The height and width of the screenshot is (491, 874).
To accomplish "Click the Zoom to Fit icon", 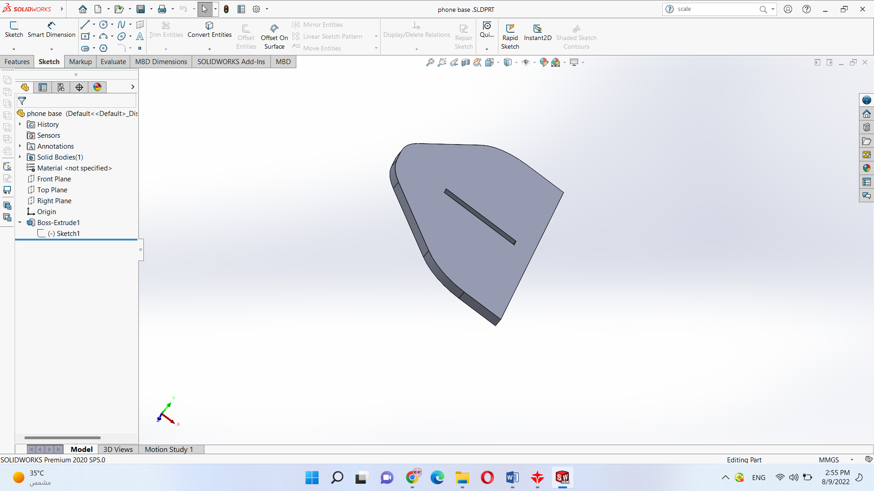I will pos(430,62).
